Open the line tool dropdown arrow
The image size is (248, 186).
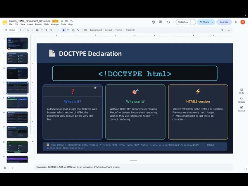81,30
